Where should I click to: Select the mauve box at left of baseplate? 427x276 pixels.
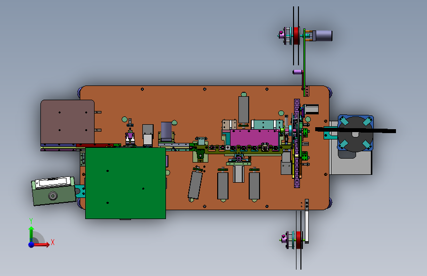pos(67,122)
